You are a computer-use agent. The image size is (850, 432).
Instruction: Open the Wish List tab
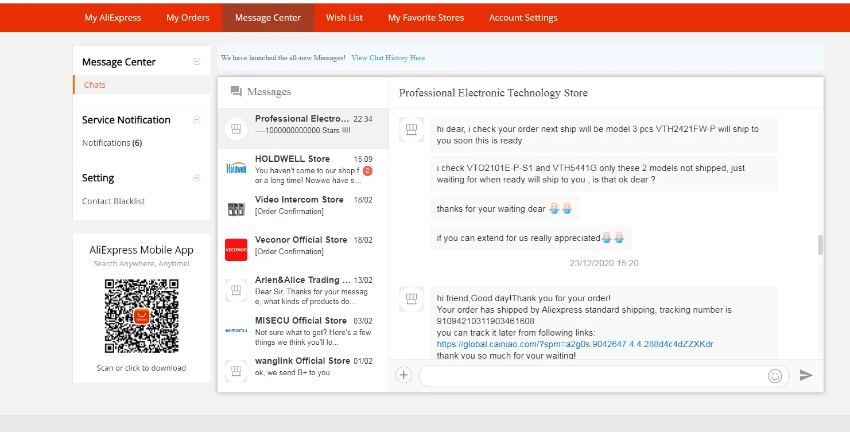pyautogui.click(x=344, y=18)
